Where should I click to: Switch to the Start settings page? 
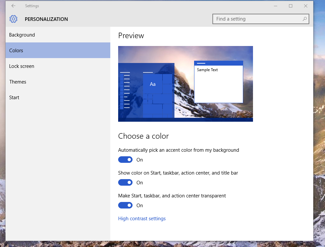tap(14, 98)
